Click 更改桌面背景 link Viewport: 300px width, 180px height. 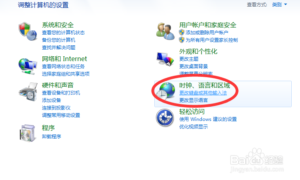(194, 66)
